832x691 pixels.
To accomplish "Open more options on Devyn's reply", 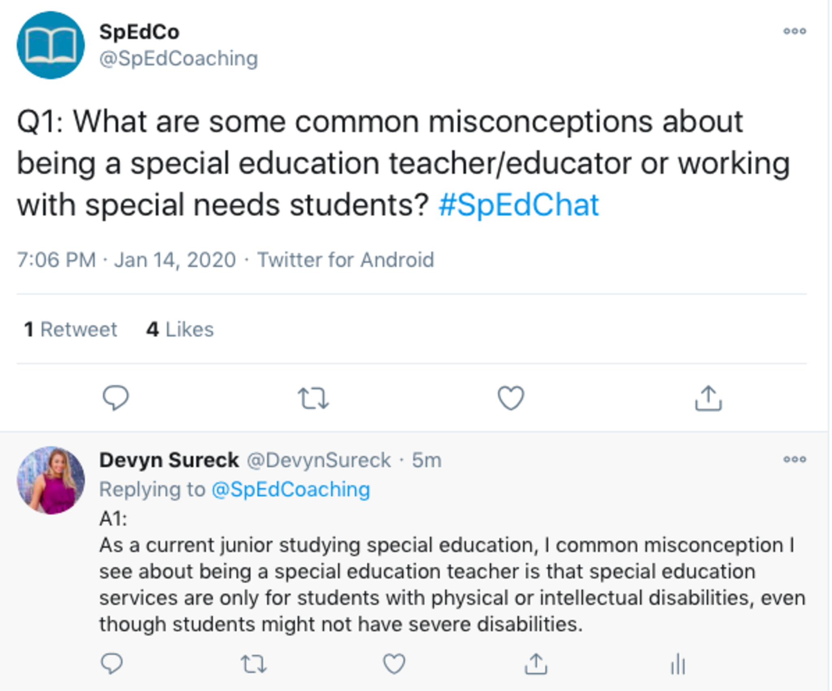I will [794, 460].
